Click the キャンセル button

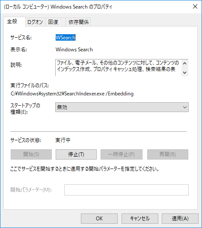point(140,219)
